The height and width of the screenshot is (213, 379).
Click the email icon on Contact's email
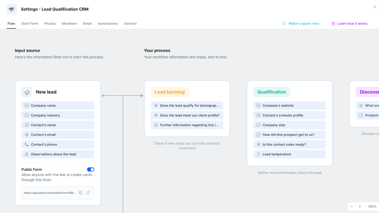(27, 135)
